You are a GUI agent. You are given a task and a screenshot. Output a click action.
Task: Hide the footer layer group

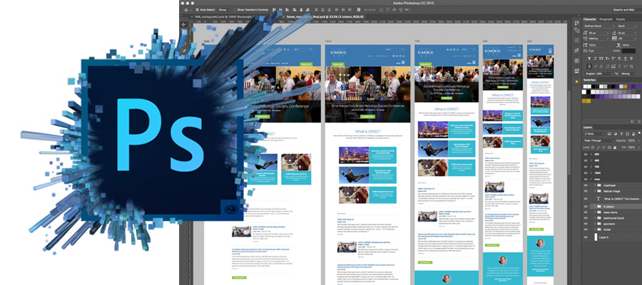click(x=586, y=229)
